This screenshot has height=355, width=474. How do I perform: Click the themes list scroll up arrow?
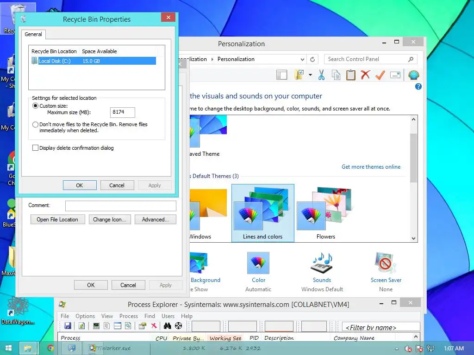413,119
